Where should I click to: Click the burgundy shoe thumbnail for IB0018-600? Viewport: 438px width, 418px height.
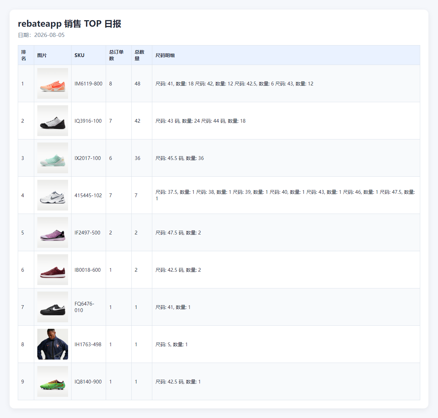click(53, 270)
